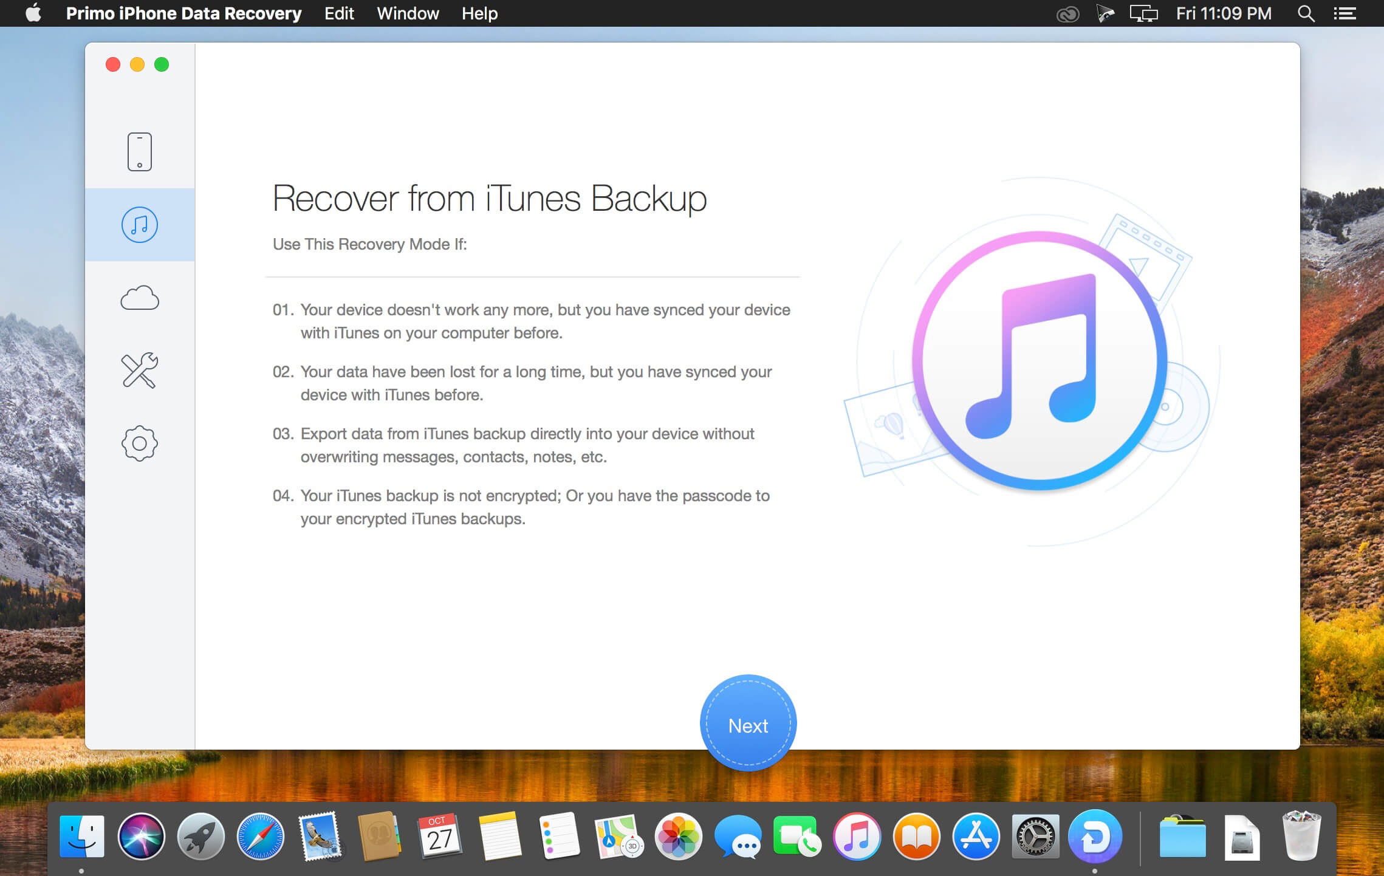Open Launchpad rocket icon in Dock
This screenshot has height=876, width=1384.
[x=200, y=837]
